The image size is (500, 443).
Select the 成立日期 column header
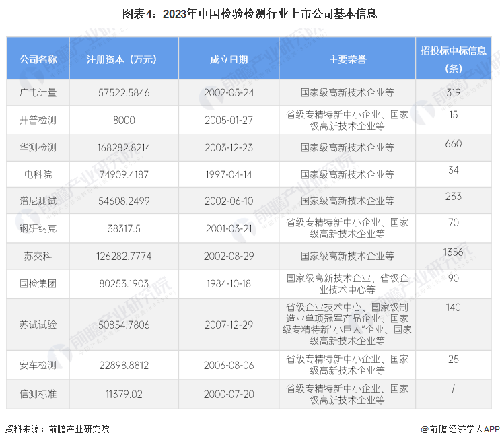click(x=229, y=59)
